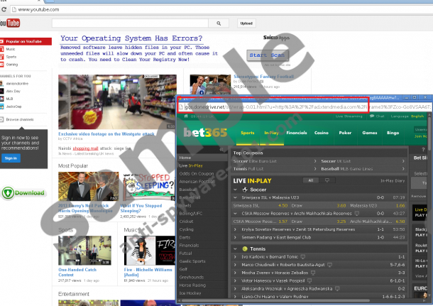Open the Westgate attack video thumbnail
The image size is (433, 306).
click(117, 102)
